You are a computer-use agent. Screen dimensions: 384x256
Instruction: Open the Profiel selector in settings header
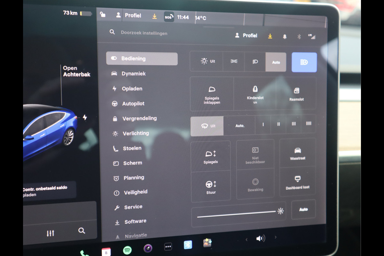point(246,36)
